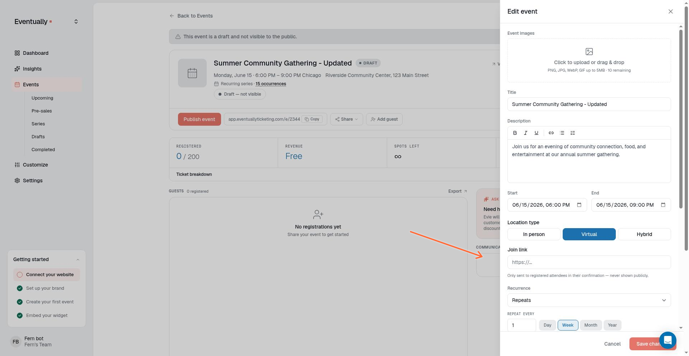
Task: Toggle underline formatting in description
Action: point(536,133)
